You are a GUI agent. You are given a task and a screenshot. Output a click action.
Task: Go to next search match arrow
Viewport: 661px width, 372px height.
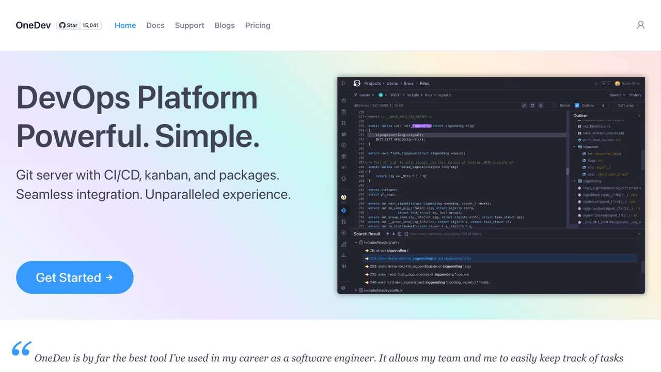394,234
